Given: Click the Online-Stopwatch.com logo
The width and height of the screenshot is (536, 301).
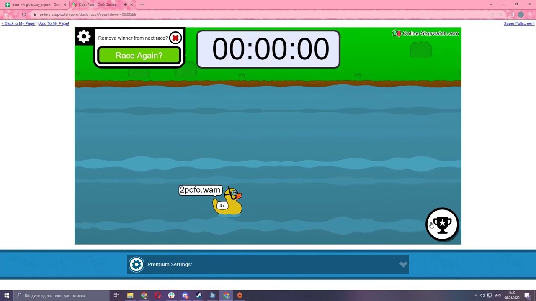Looking at the screenshot, I should tap(426, 33).
